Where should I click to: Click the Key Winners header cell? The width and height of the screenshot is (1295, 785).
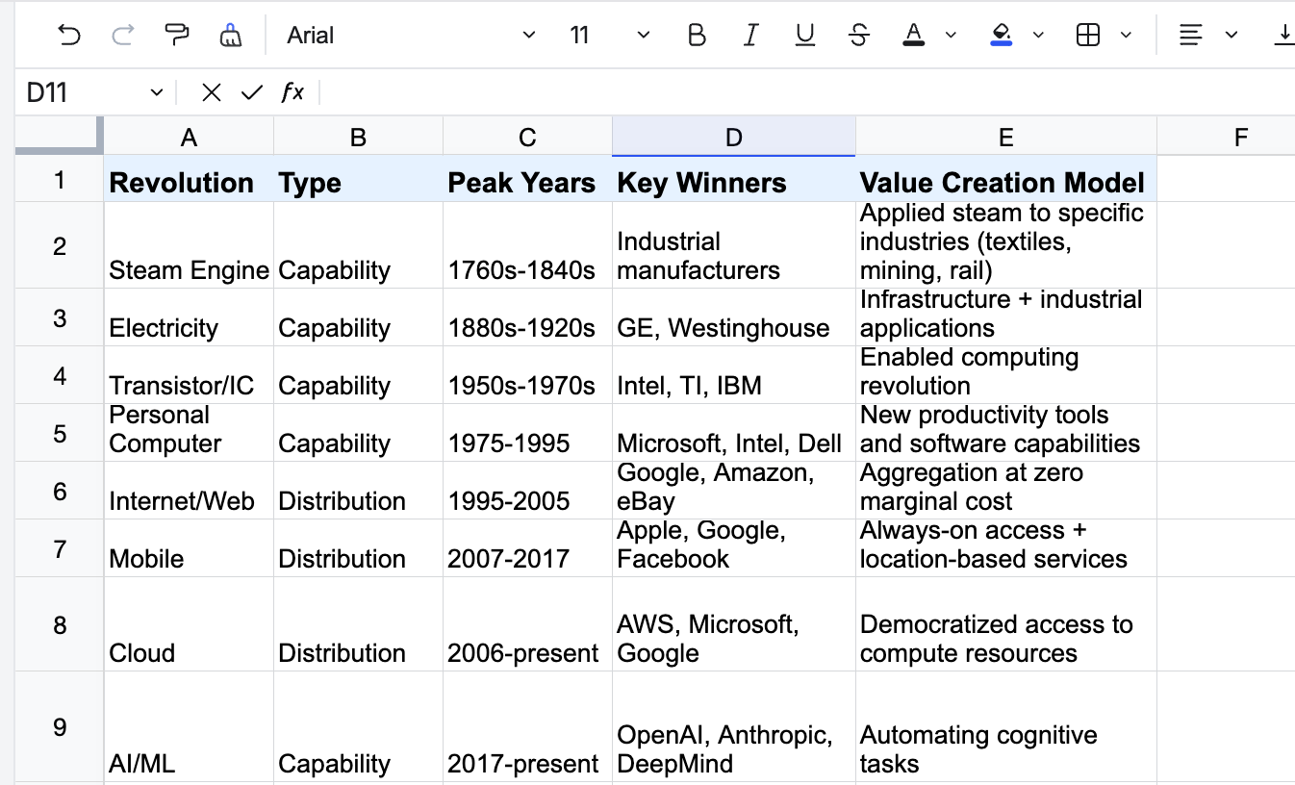click(x=734, y=179)
